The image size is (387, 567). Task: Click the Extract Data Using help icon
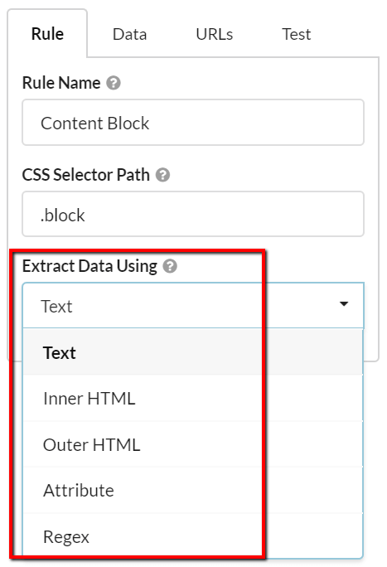(x=170, y=266)
